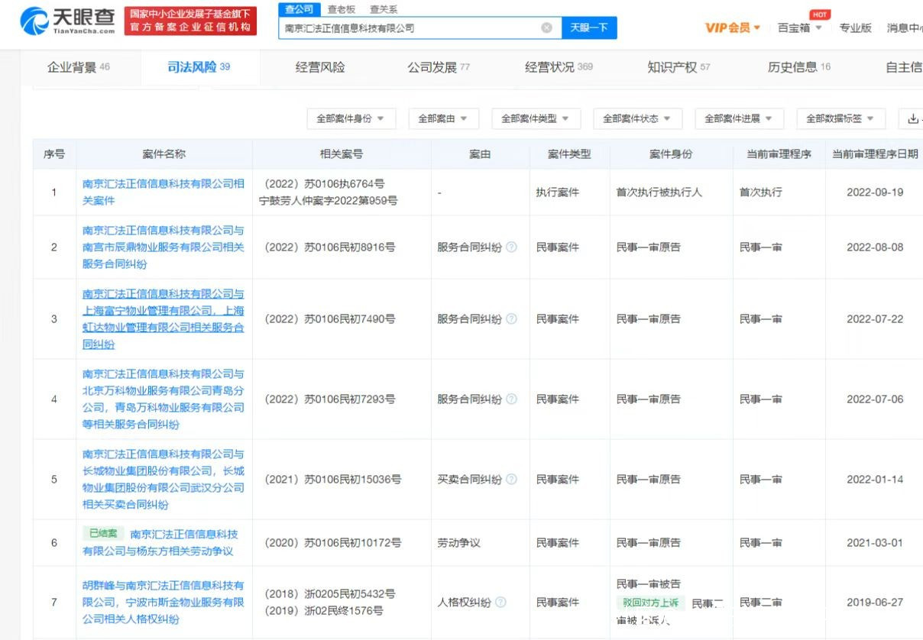The image size is (923, 640).
Task: Click help icon next to 买卖合同纠纷
Action: 511,480
